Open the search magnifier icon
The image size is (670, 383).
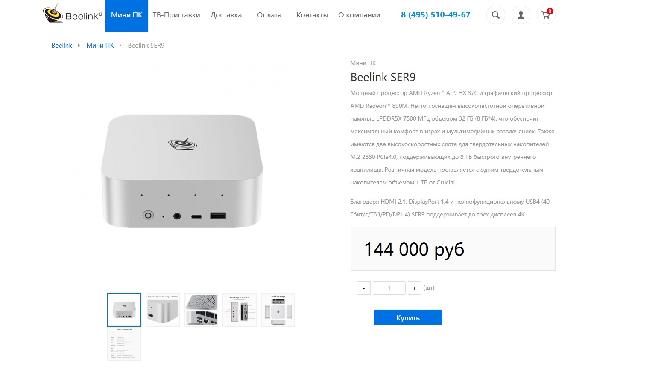tap(495, 15)
